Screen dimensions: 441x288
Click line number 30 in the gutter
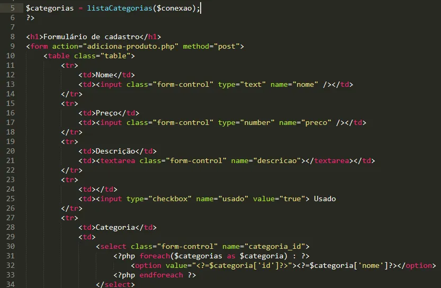[11, 246]
